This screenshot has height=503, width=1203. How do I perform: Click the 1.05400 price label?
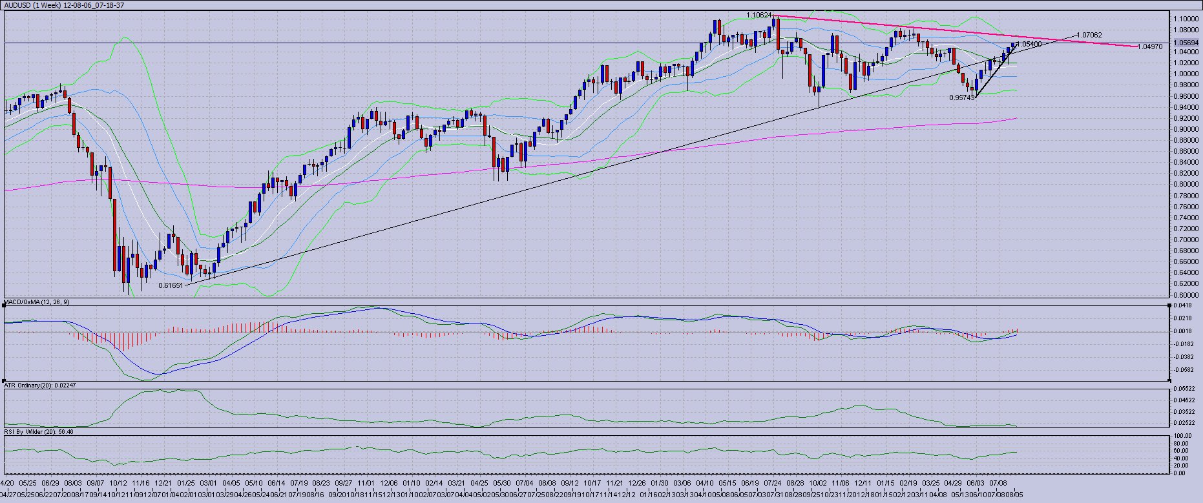coord(1030,45)
